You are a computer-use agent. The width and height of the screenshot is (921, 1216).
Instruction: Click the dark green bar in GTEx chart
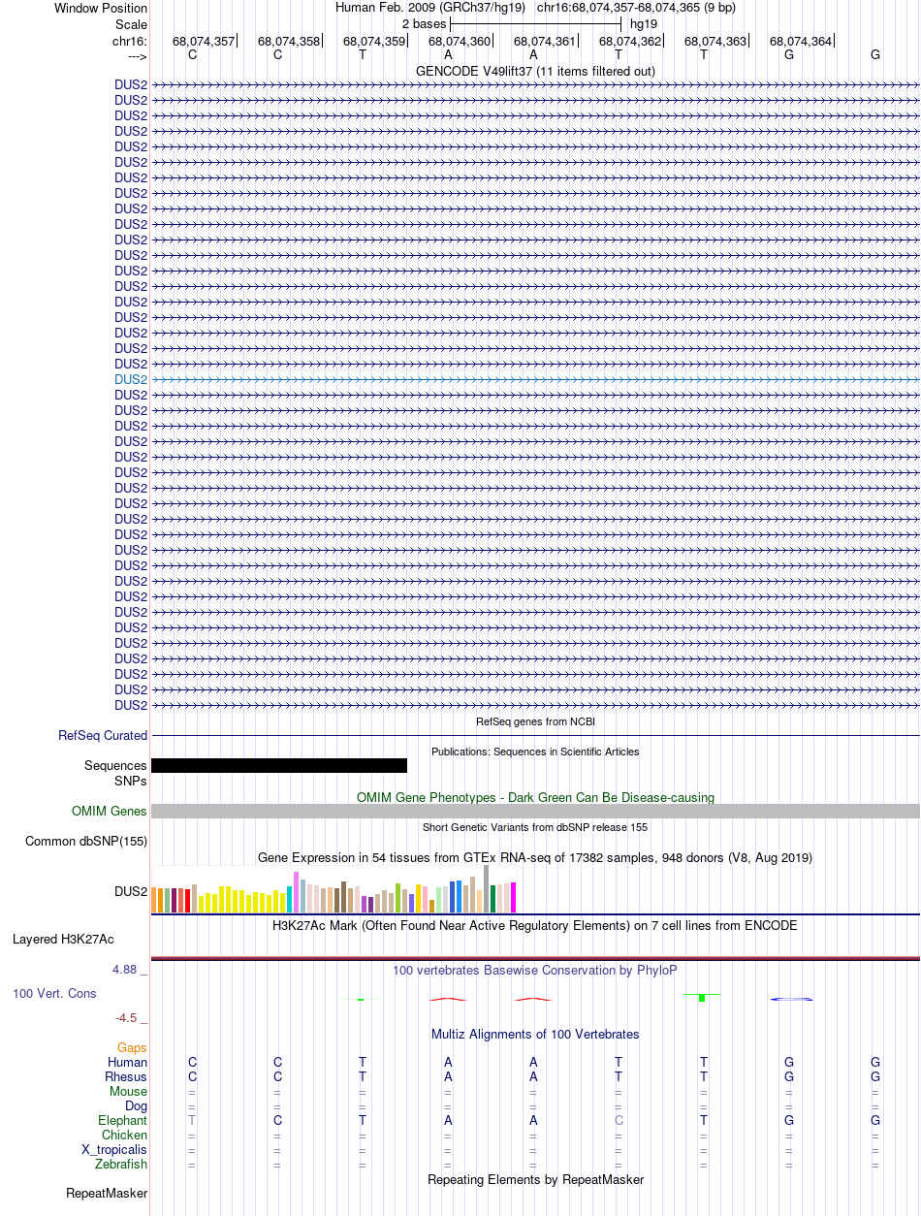[x=493, y=899]
